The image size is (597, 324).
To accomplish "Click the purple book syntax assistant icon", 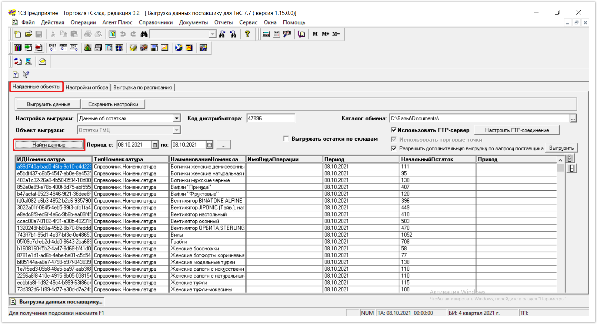I will coord(301,34).
